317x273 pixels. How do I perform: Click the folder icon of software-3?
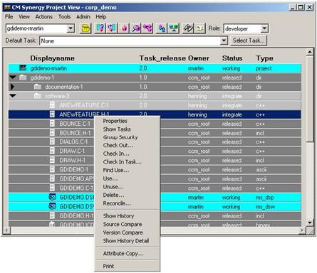(x=38, y=96)
